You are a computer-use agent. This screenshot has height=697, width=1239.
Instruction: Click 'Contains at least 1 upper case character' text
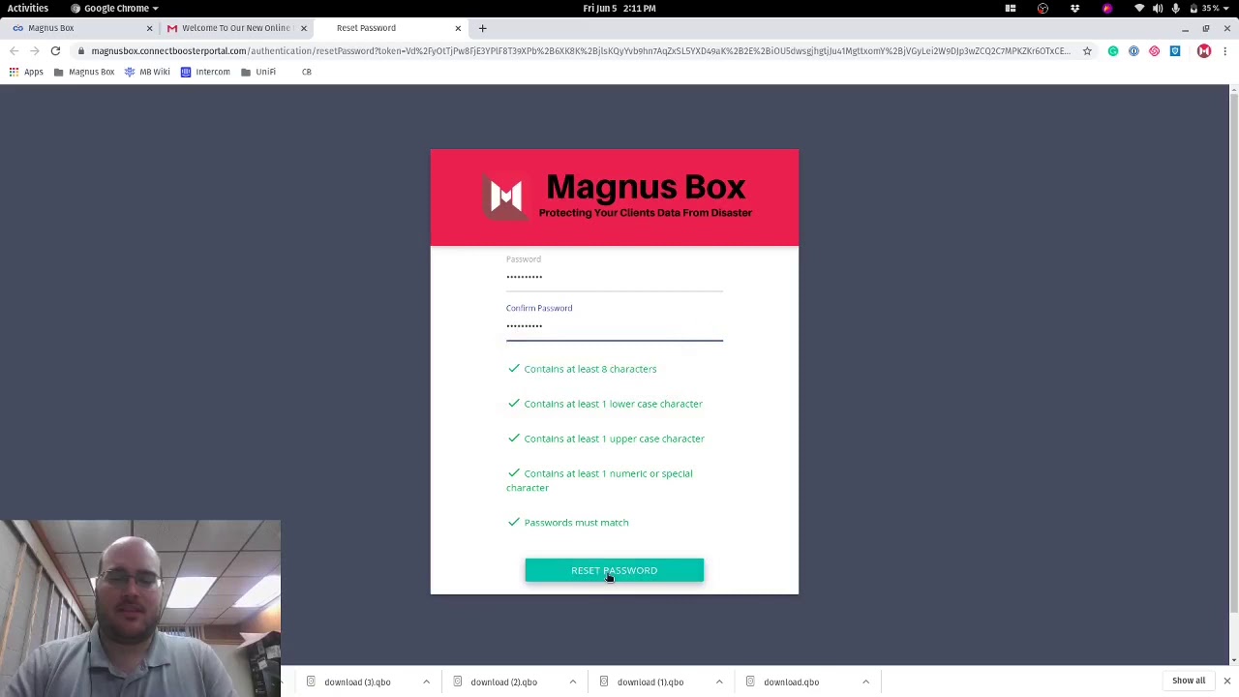pos(615,439)
